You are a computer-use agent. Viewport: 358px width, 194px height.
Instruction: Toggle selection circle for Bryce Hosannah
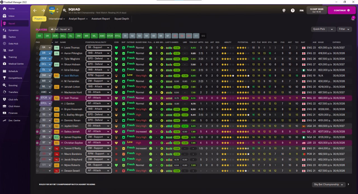point(37,109)
